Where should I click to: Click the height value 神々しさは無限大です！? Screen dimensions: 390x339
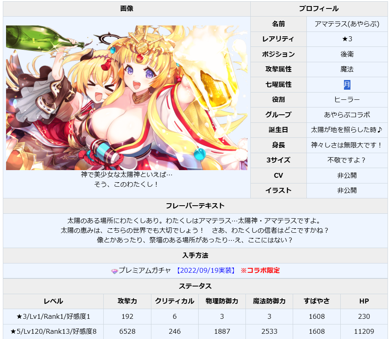point(347,145)
